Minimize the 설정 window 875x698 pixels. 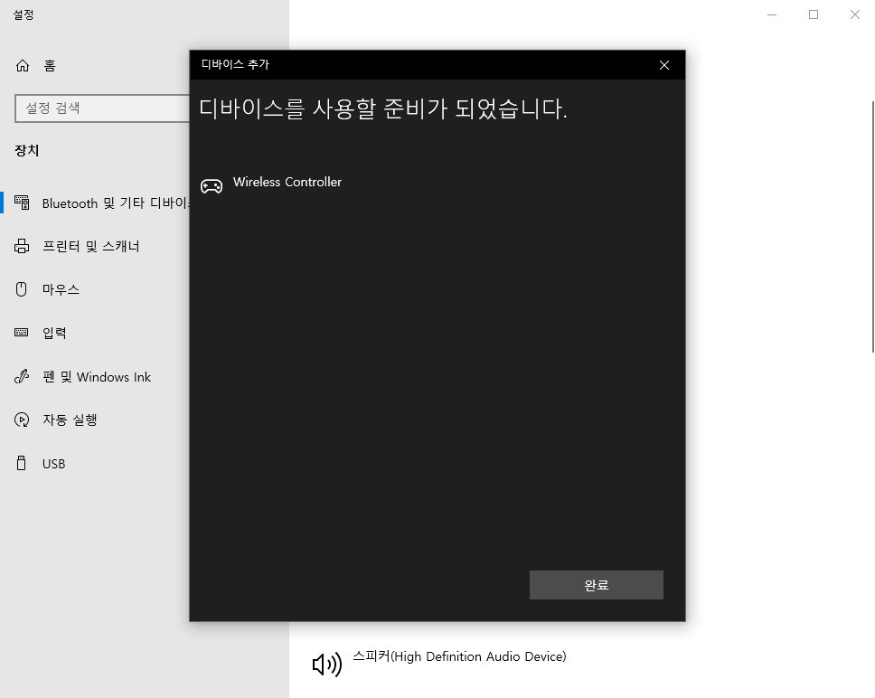click(x=772, y=14)
